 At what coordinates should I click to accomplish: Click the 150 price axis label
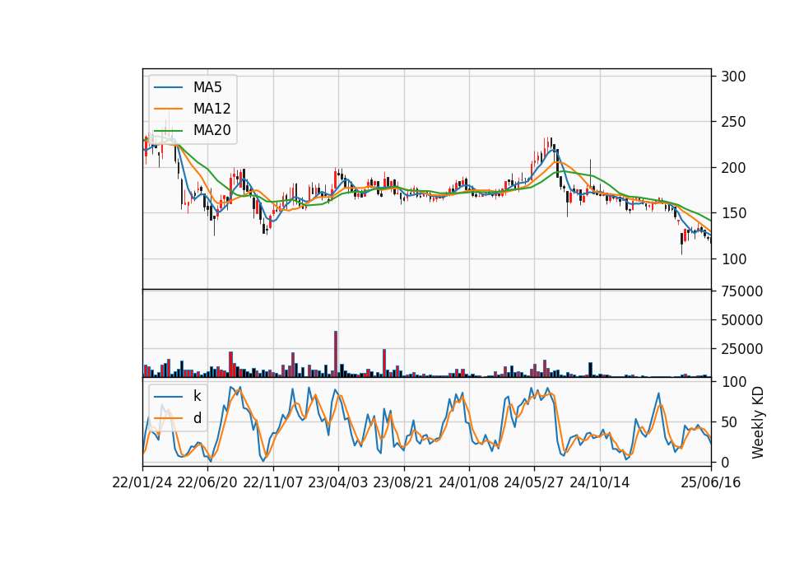click(x=733, y=213)
